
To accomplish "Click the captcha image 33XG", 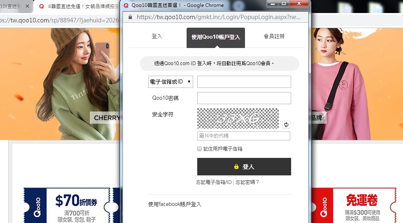I will tap(238, 118).
